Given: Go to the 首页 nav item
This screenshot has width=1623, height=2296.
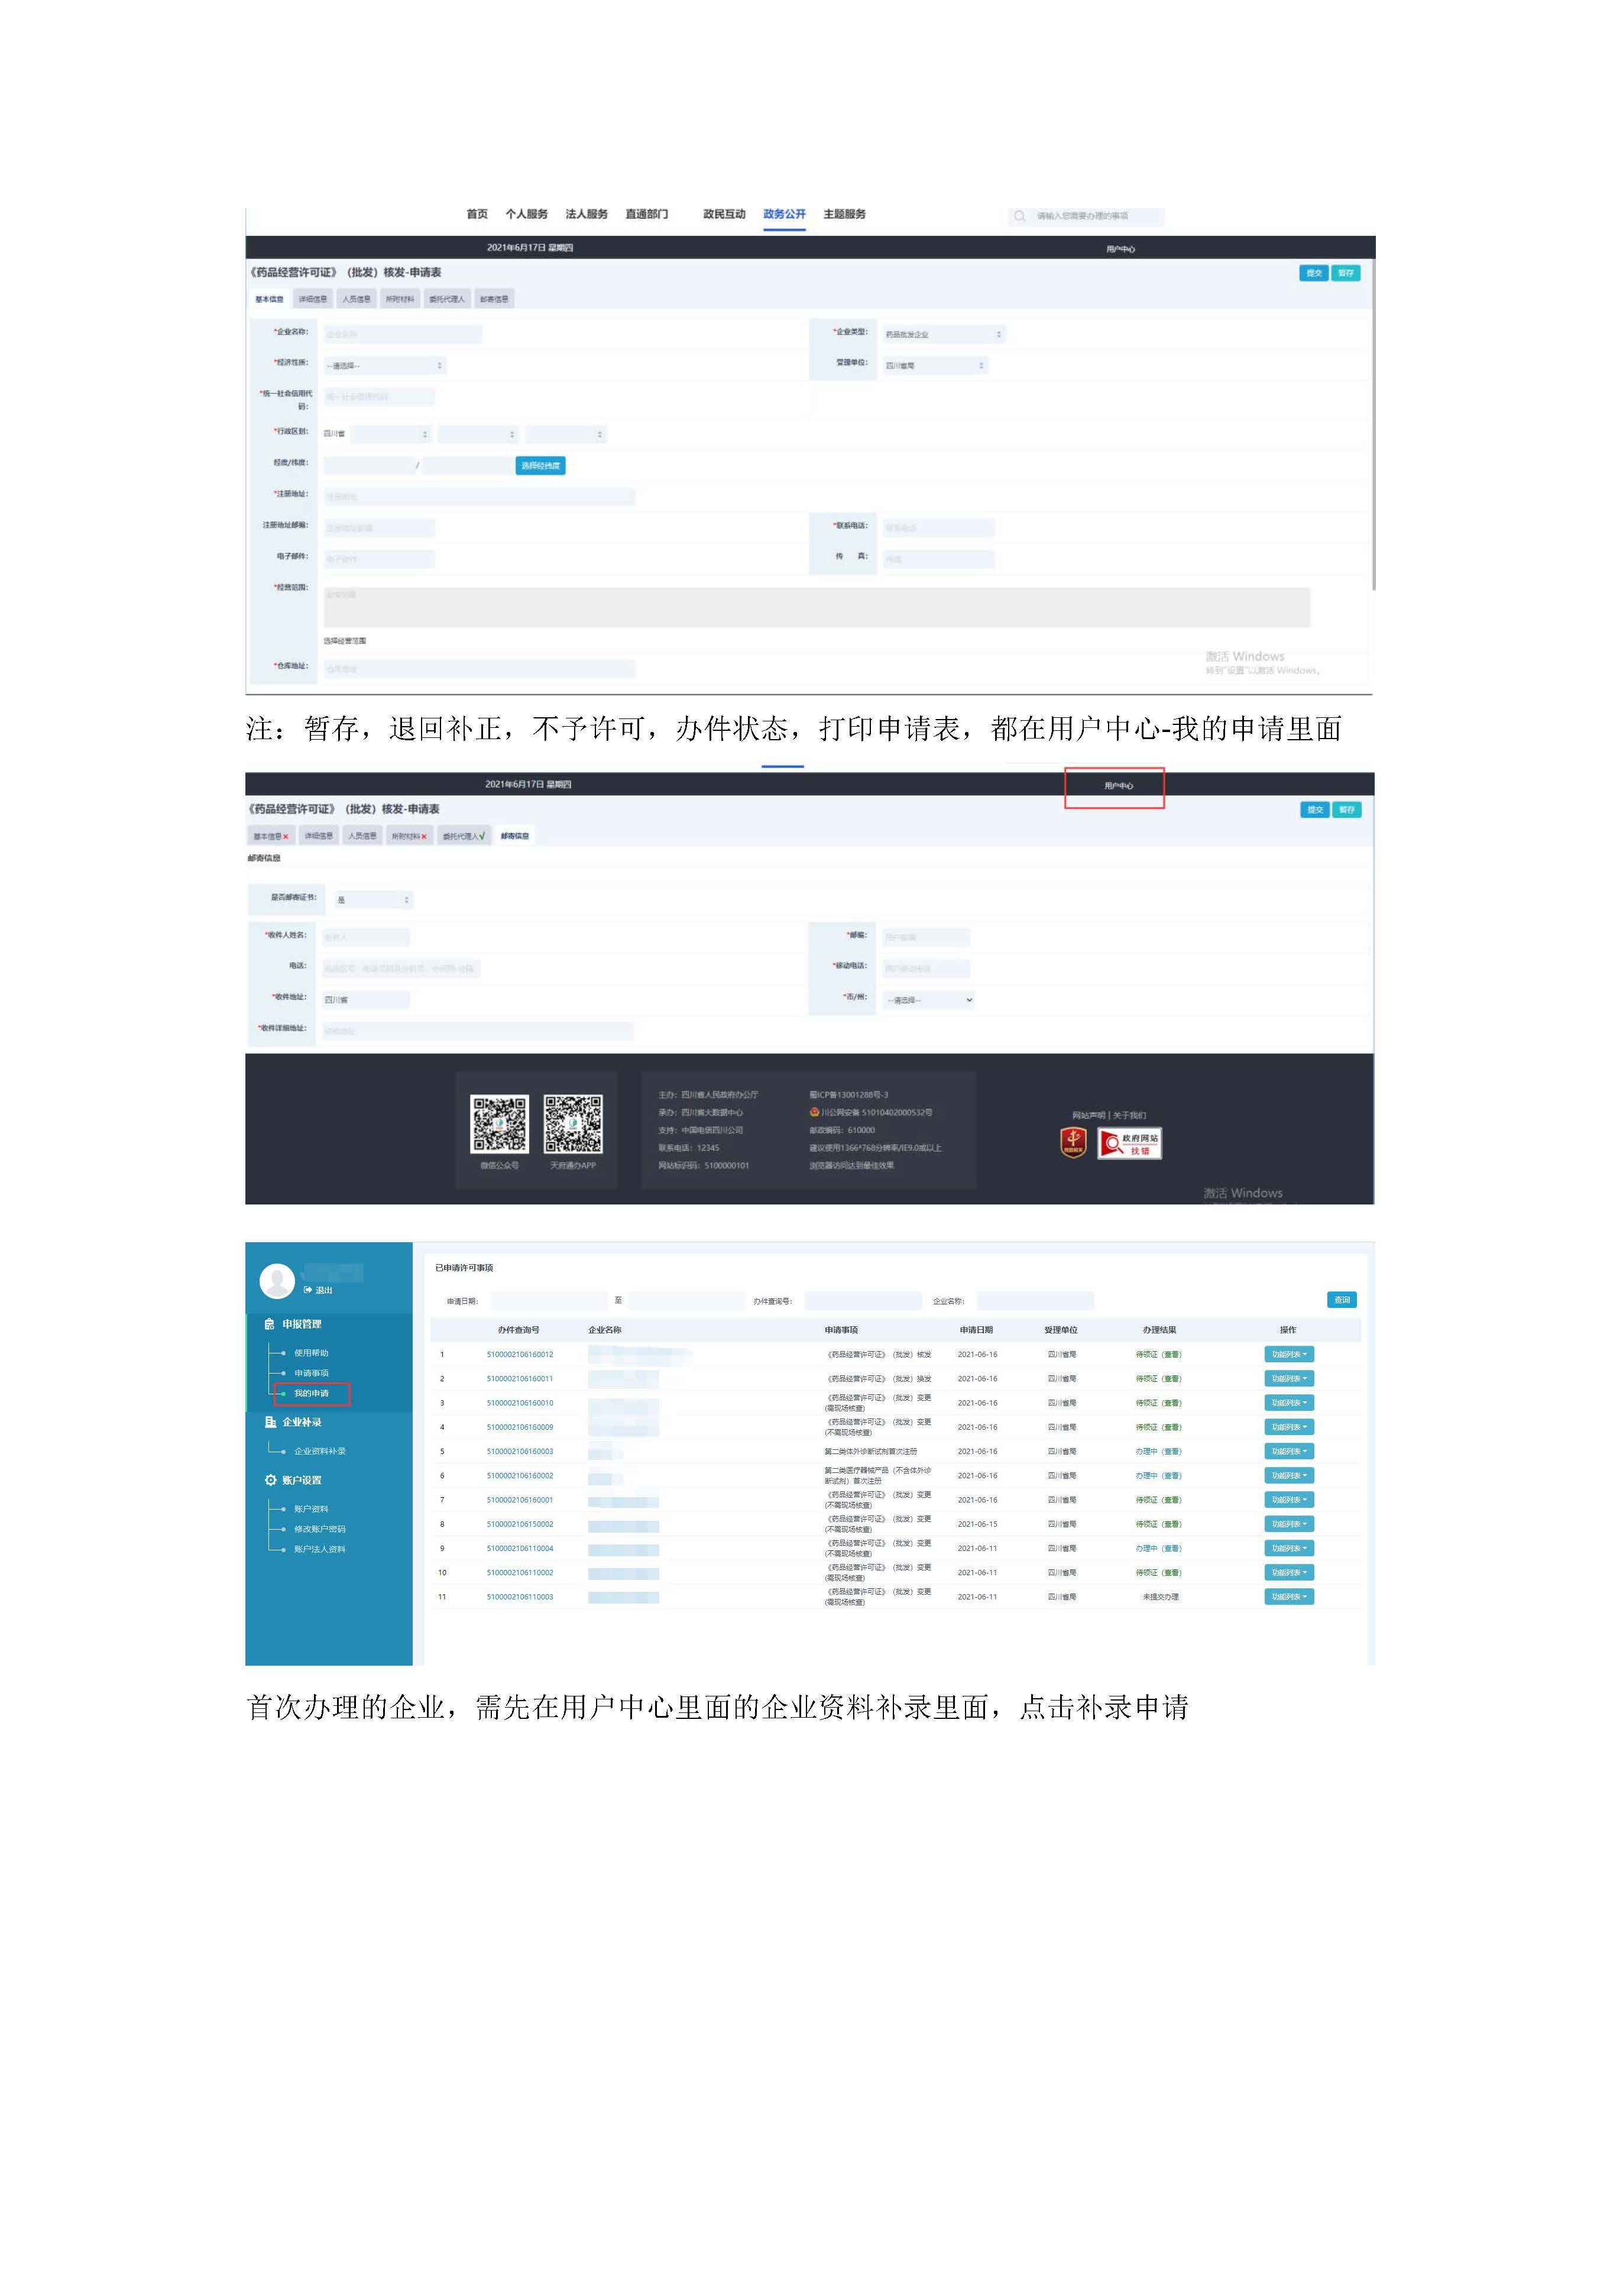Looking at the screenshot, I should (477, 214).
